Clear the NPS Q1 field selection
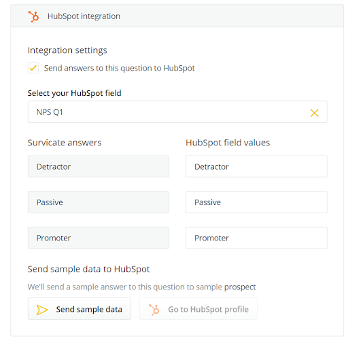Viewport: 348px width, 343px height. (314, 113)
